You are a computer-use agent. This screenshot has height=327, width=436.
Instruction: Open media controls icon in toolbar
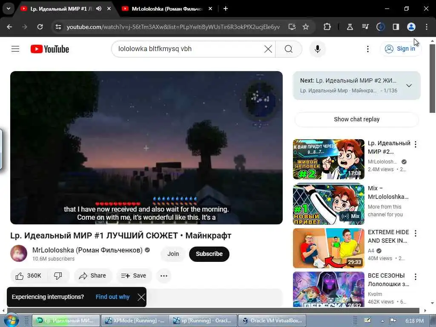(365, 27)
